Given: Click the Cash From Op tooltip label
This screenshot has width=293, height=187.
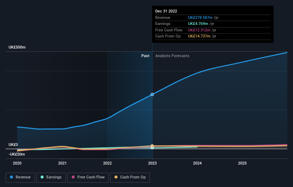Looking at the screenshot, I should [x=168, y=36].
